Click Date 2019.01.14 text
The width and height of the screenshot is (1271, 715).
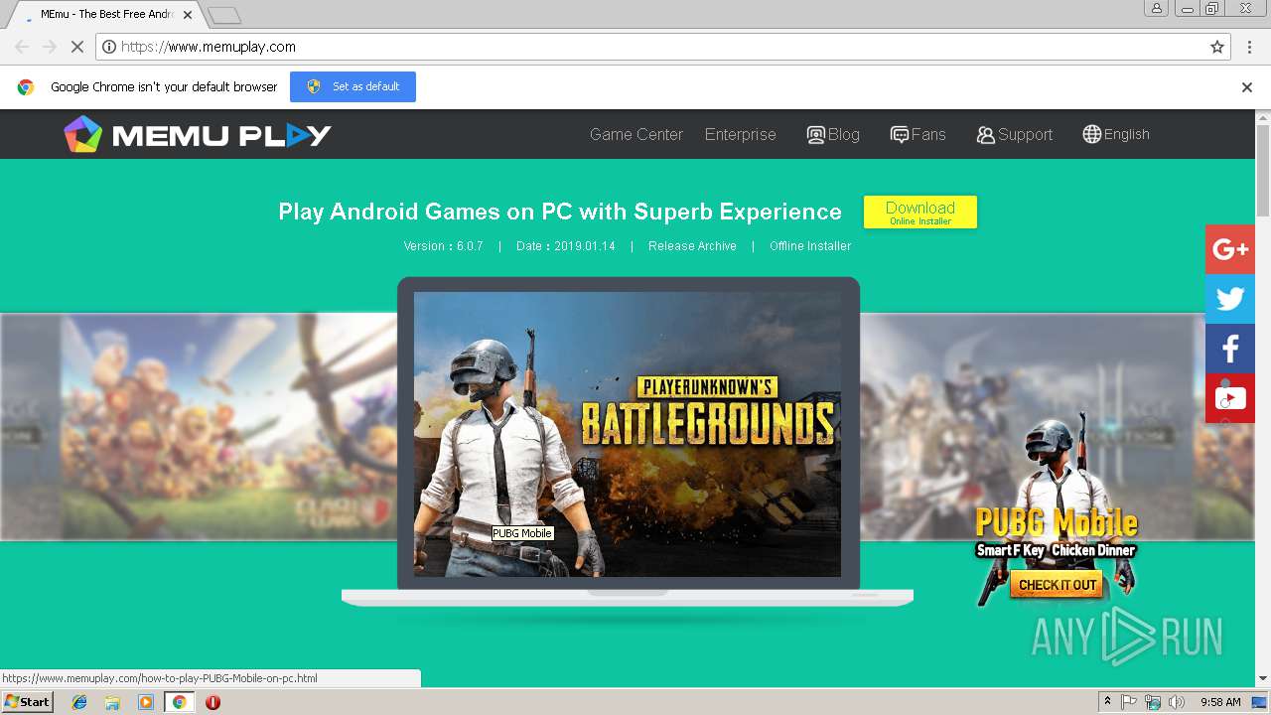click(x=566, y=246)
